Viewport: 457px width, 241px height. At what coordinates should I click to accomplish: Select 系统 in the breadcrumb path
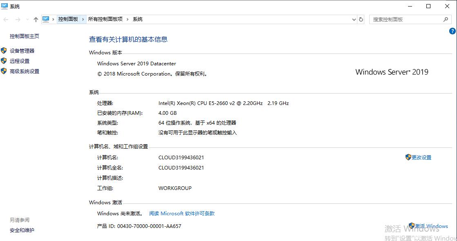tap(138, 19)
